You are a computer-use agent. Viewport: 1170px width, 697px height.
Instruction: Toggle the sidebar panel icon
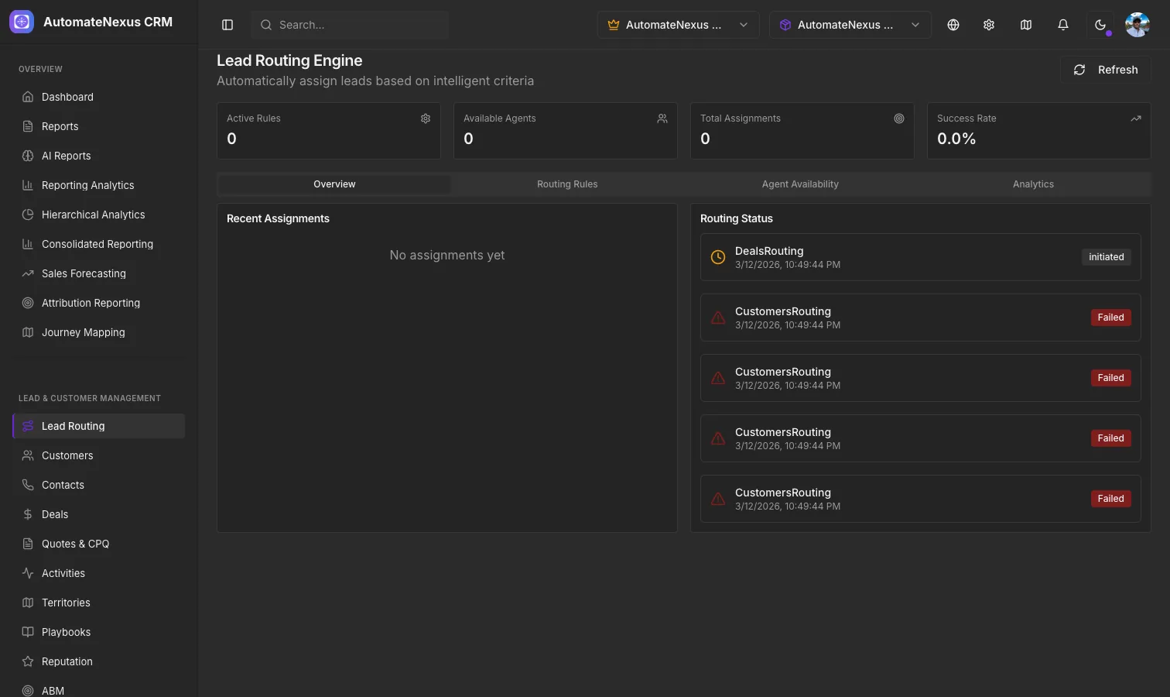point(227,25)
